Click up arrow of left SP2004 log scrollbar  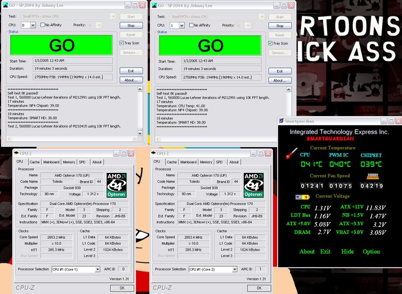click(140, 89)
